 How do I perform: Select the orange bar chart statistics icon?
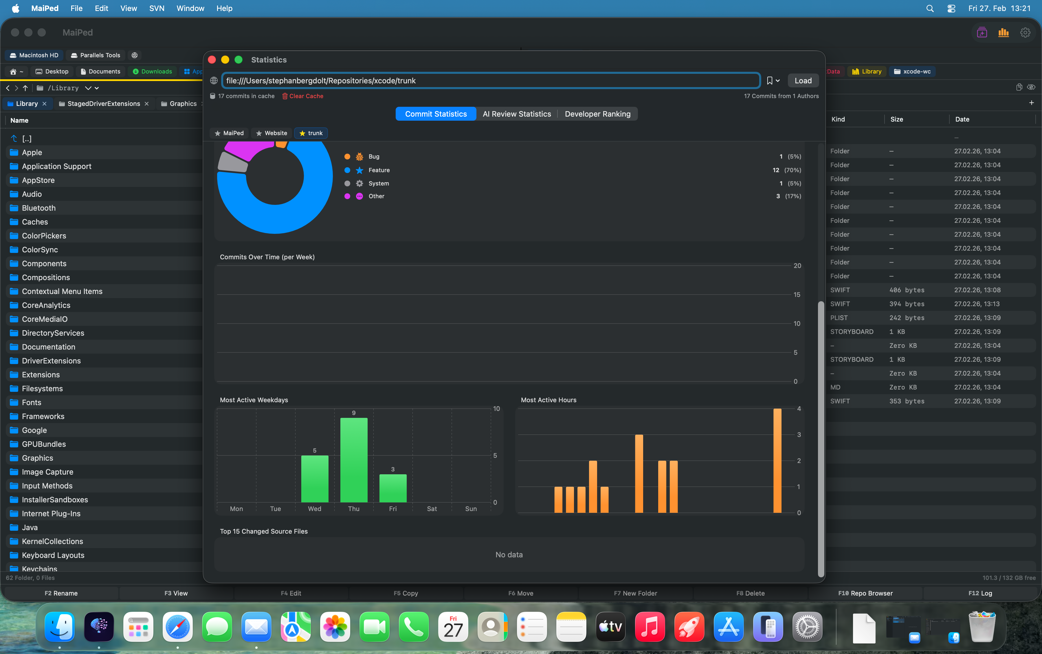tap(1004, 32)
